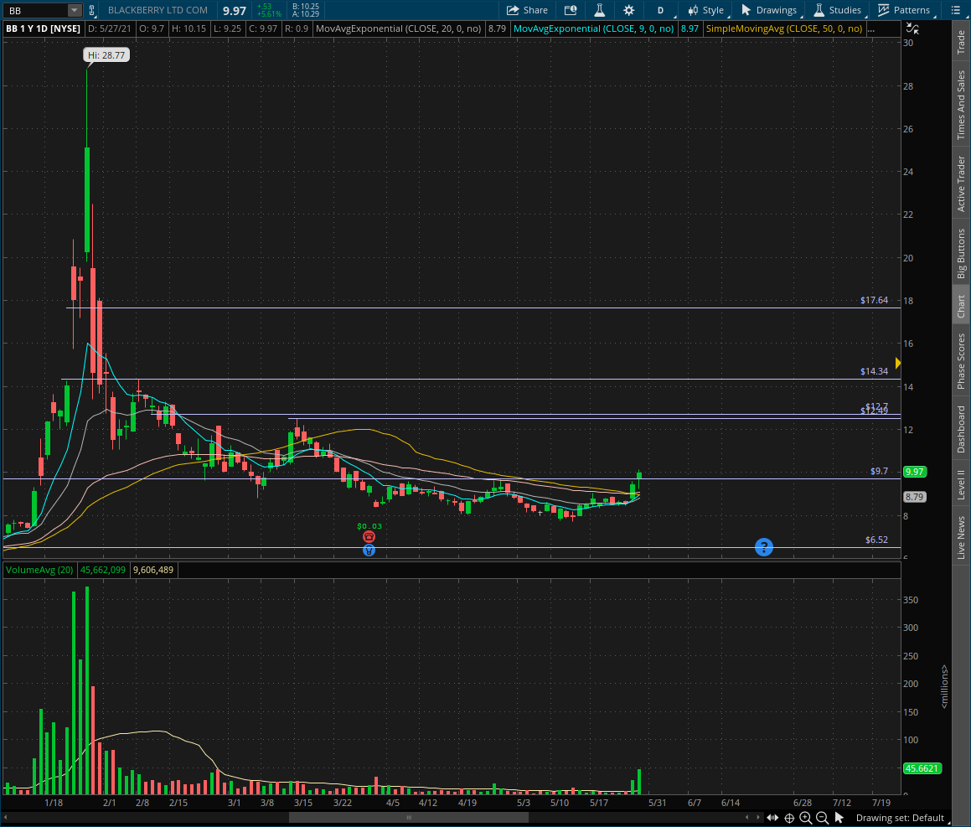Click the blue lightbulb event icon

[x=369, y=550]
